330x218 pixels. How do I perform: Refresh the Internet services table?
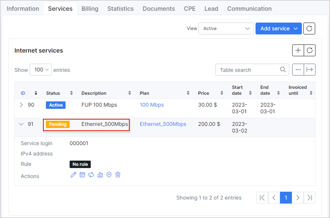310,50
